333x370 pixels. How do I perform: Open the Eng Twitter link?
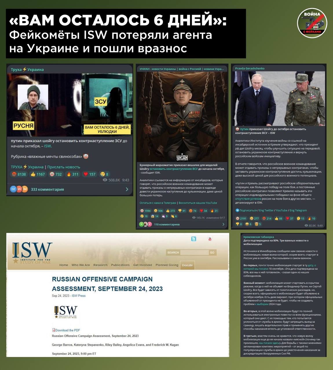tap(266, 210)
